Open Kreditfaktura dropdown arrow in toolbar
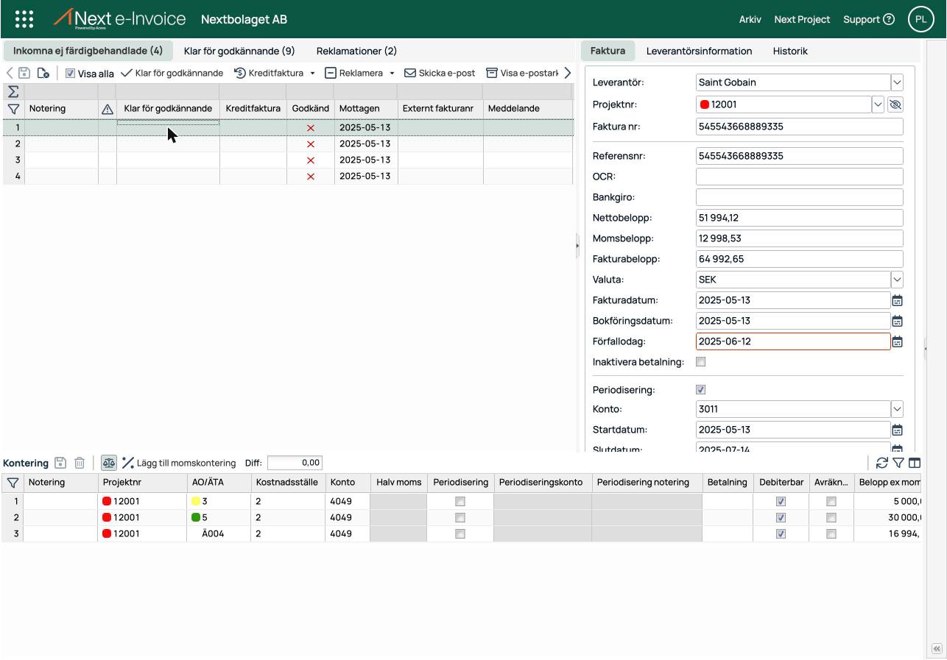947x660 pixels. [x=312, y=74]
